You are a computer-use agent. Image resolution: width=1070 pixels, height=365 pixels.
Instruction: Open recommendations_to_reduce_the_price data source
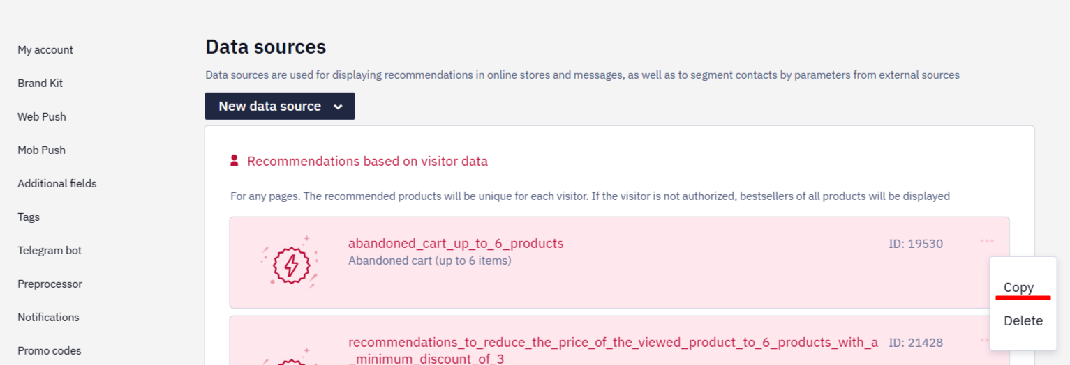614,350
